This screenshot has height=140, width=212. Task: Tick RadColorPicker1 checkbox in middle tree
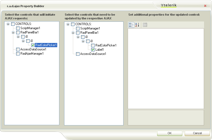coord(93,45)
